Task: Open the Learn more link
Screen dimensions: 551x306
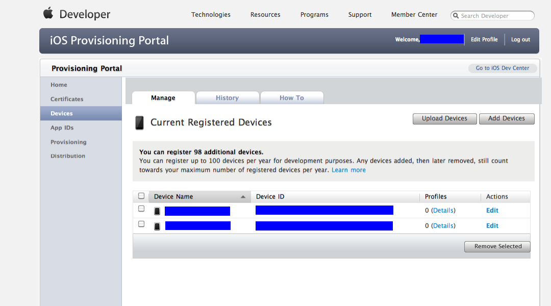Action: [348, 170]
